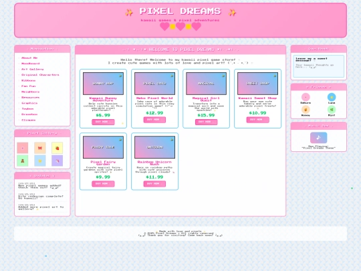Open the Unicorn game thumbnail
Image resolution: width=361 pixels, height=271 pixels.
click(154, 147)
